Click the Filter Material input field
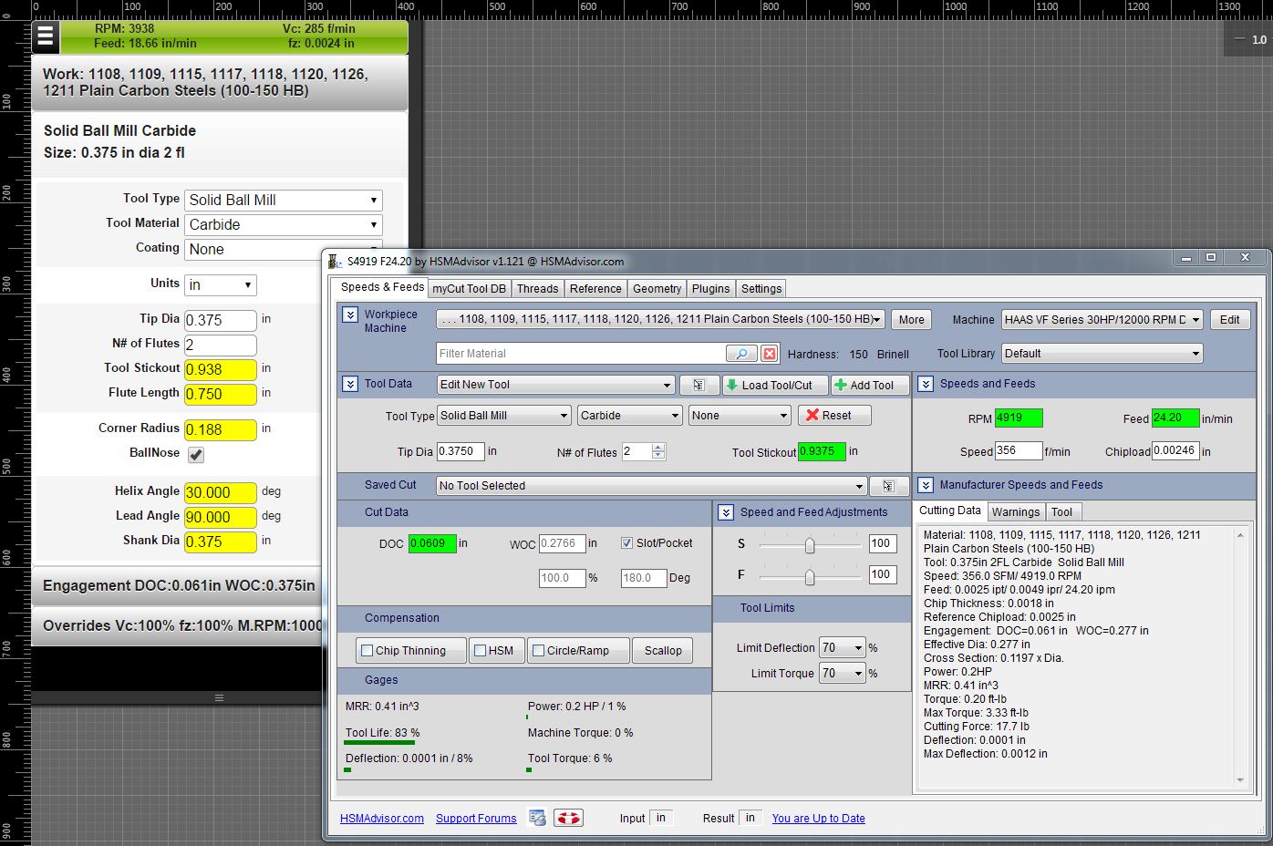 point(581,354)
